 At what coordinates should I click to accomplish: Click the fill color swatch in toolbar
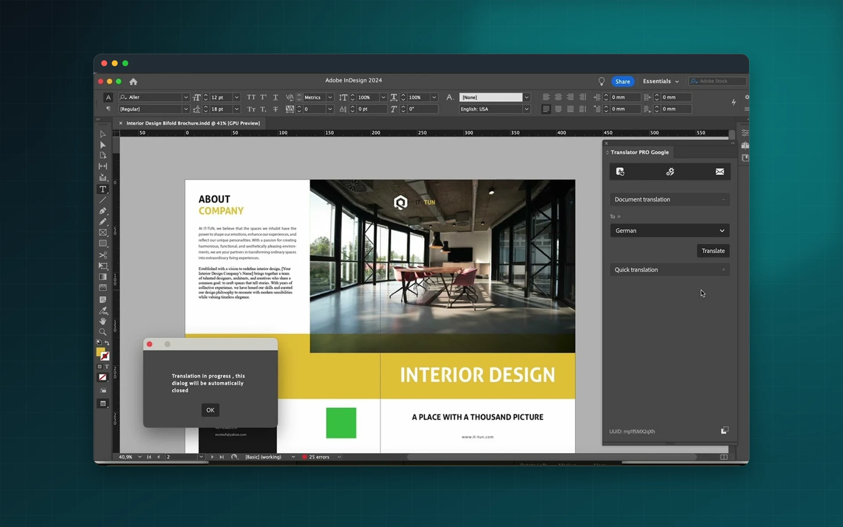click(101, 352)
